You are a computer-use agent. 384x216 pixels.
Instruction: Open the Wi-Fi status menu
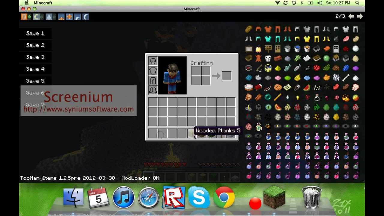tap(277, 3)
